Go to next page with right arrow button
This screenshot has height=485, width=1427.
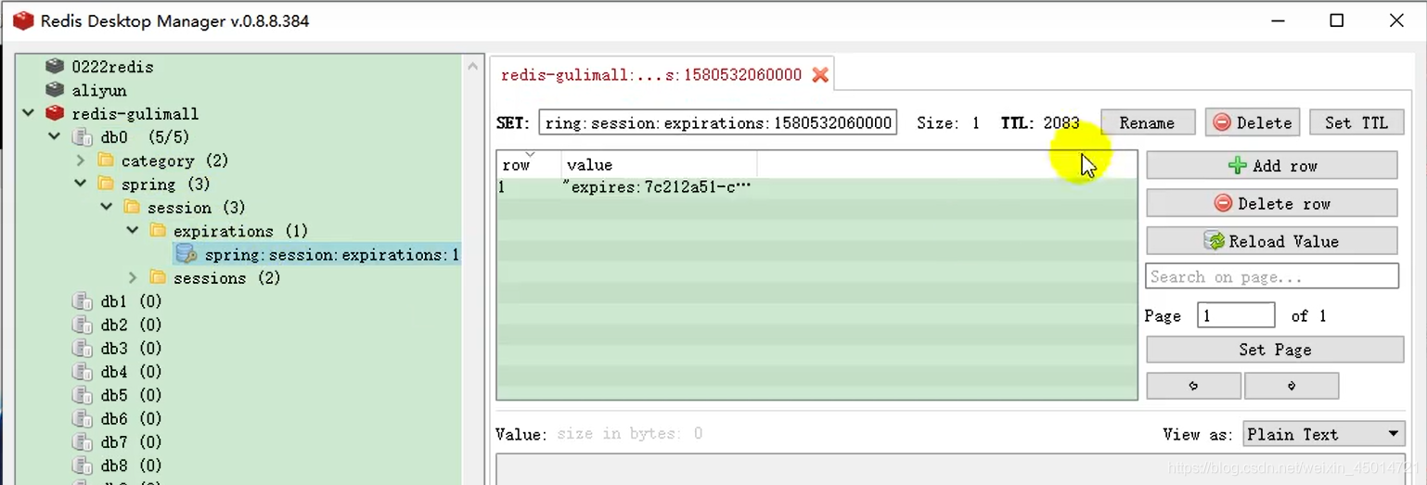pos(1291,386)
